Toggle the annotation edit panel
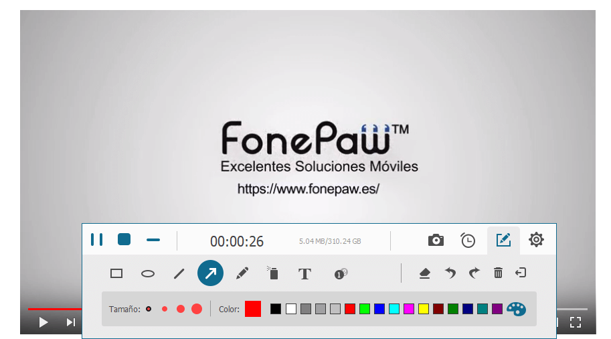The image size is (611, 339). pyautogui.click(x=503, y=240)
